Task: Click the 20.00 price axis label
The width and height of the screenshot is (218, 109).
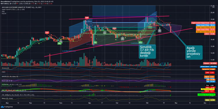Action: point(212,13)
